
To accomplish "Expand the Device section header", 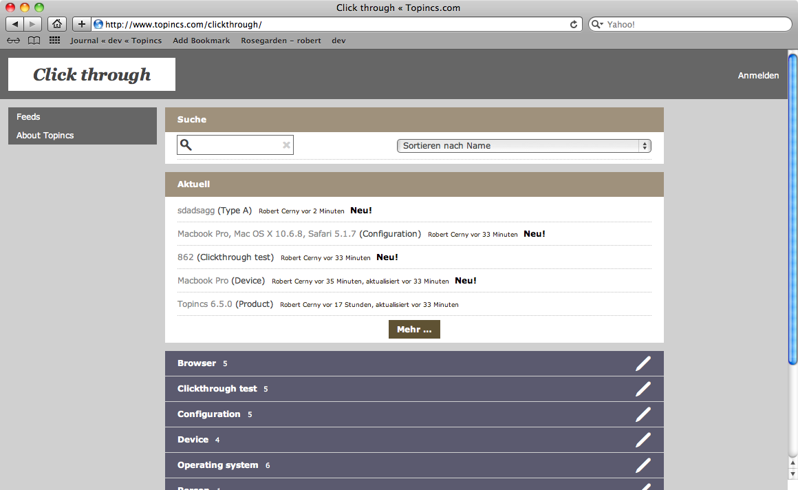I will coord(193,440).
